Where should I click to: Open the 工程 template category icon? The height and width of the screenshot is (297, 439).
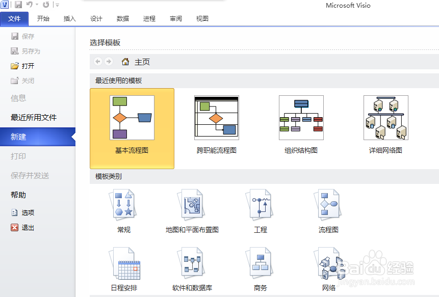(259, 204)
